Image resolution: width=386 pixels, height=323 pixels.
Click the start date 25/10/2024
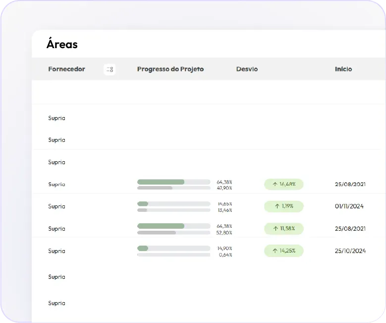tap(350, 251)
